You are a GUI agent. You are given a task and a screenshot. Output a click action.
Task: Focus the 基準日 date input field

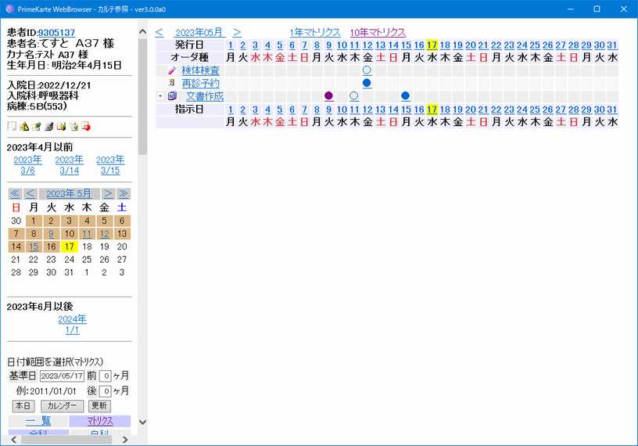(x=63, y=376)
